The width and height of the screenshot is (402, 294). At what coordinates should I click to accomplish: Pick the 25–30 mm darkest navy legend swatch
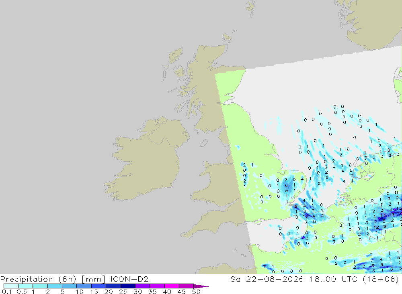(x=128, y=286)
